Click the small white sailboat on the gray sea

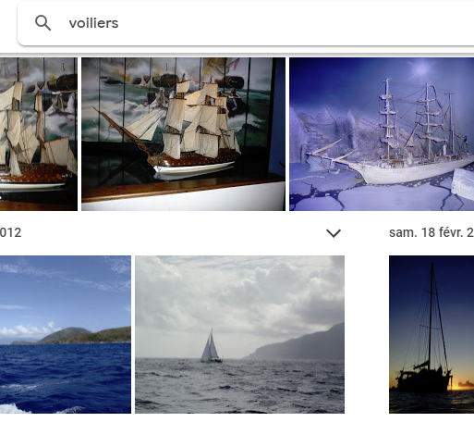pyautogui.click(x=211, y=346)
